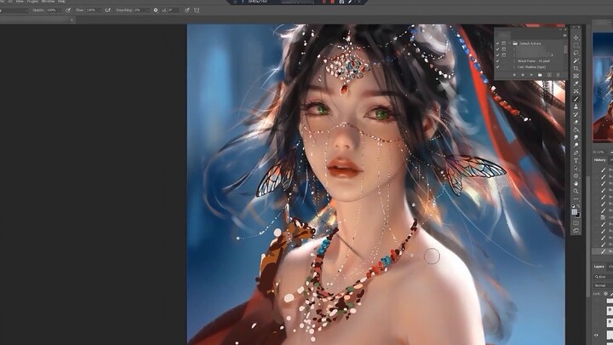Select the Smudge/Blur tool
The height and width of the screenshot is (345, 613).
tap(576, 137)
